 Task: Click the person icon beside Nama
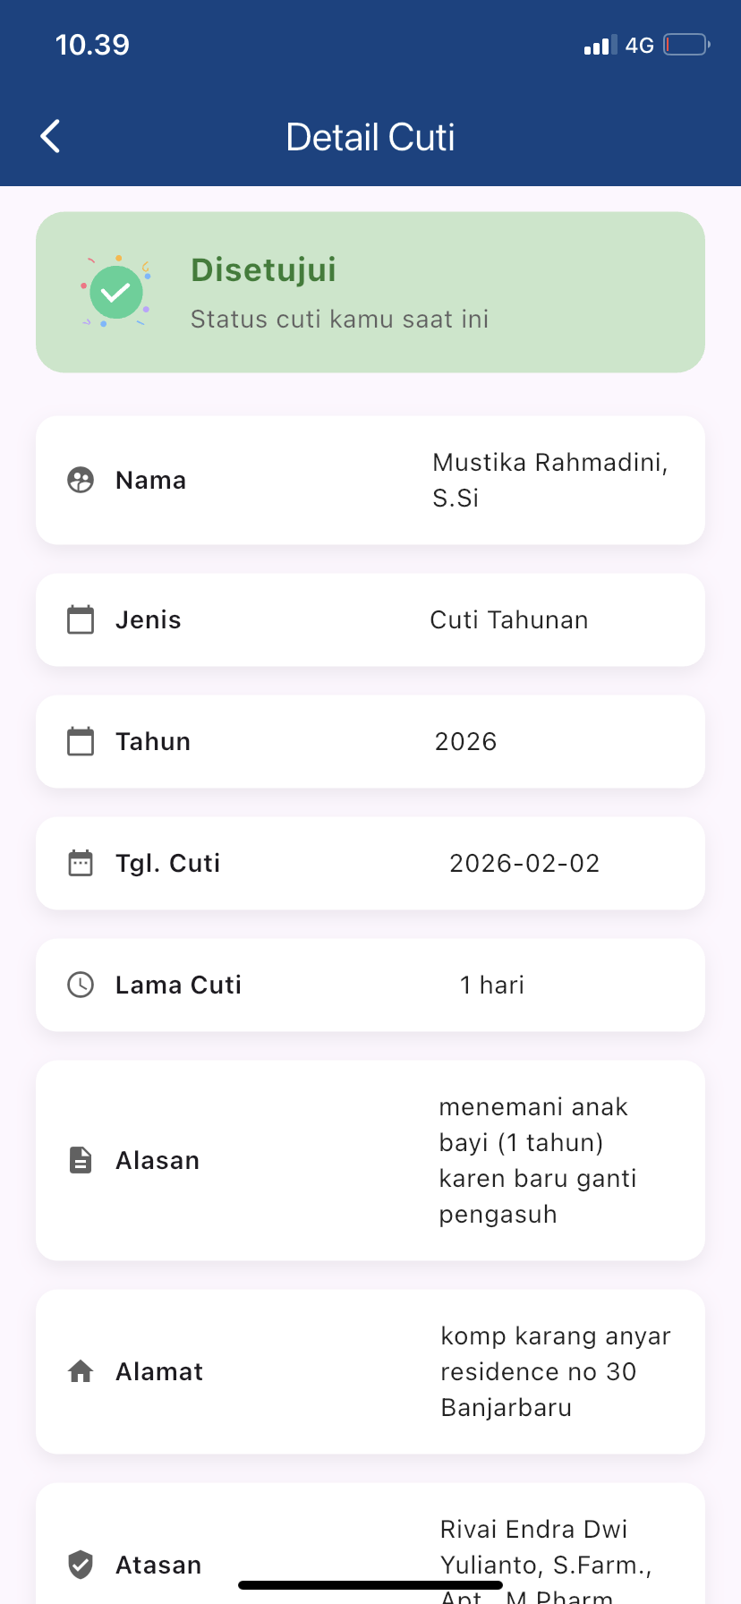[x=81, y=481]
